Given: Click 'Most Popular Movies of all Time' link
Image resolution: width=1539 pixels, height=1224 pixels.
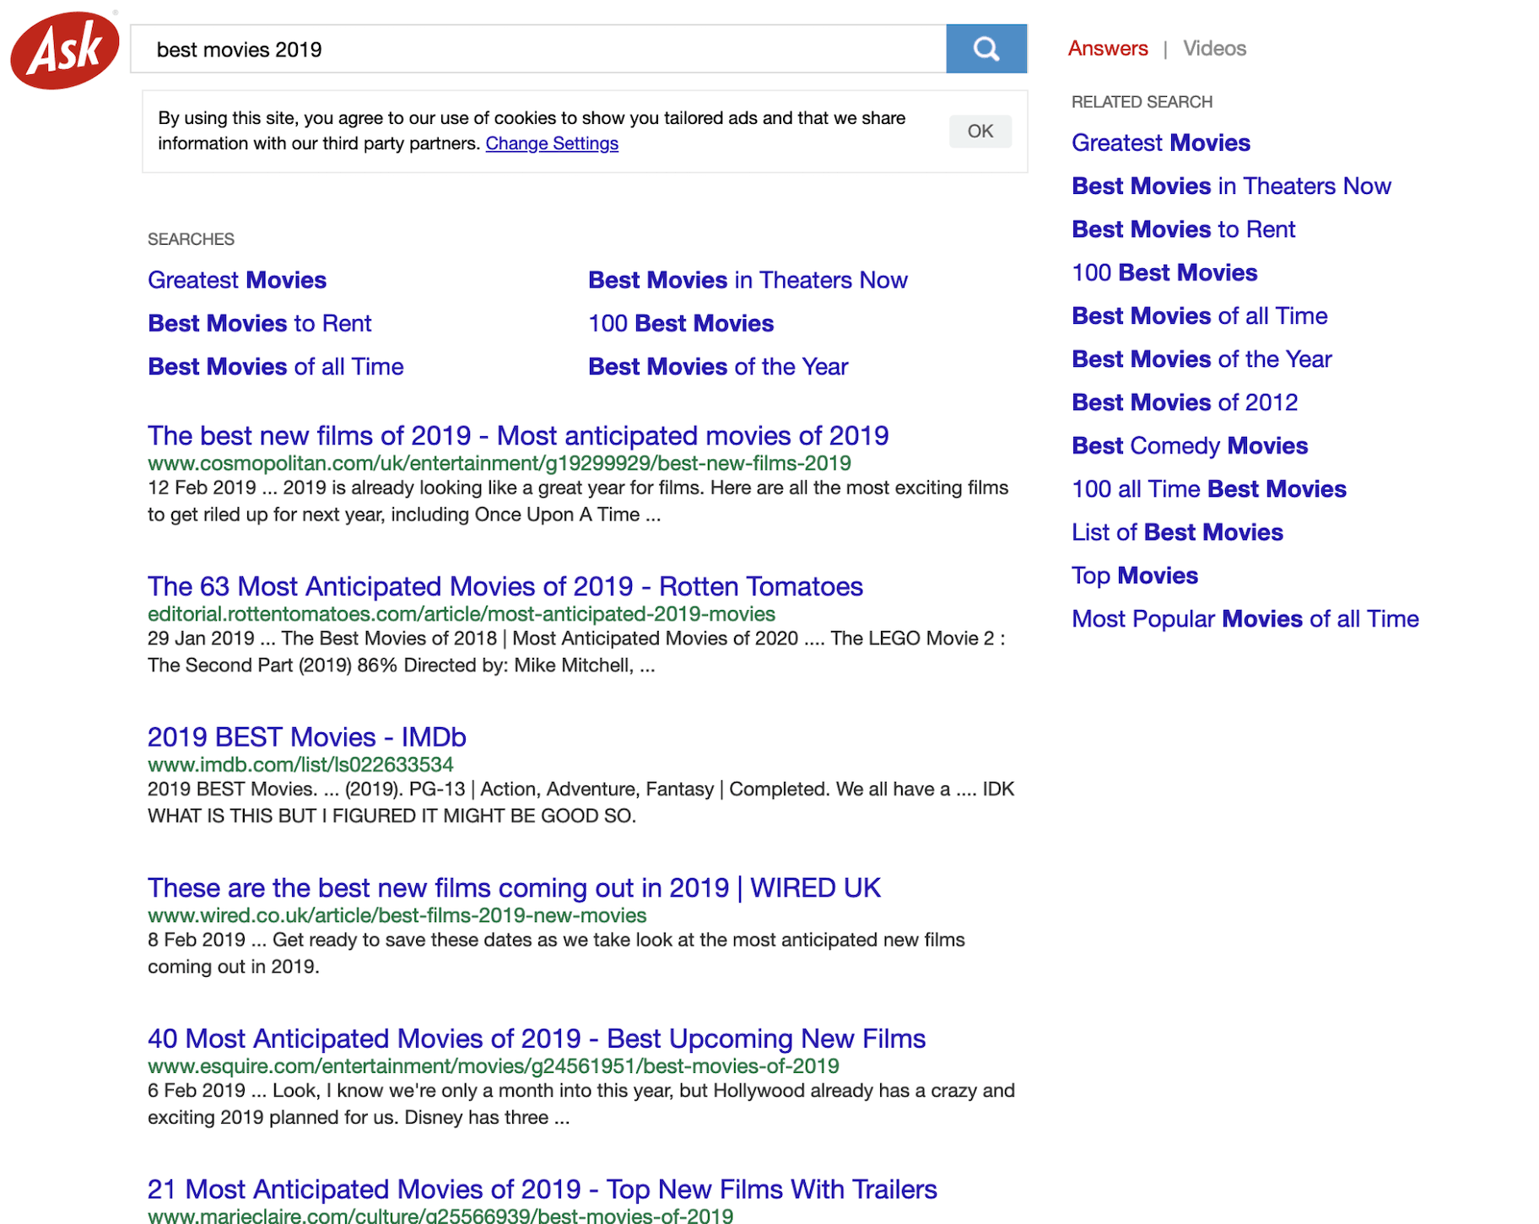Looking at the screenshot, I should click(x=1245, y=619).
